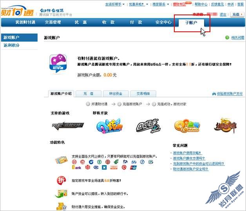The height and width of the screenshot is (211, 246).
Task: Open the 安全中心 navigation item
Action: point(163,22)
